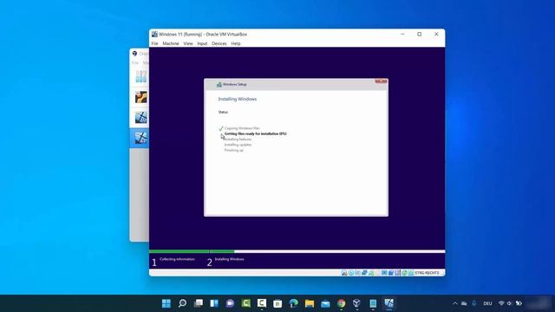Image resolution: width=555 pixels, height=312 pixels.
Task: Click the 'Installing updates' step
Action: (238, 145)
